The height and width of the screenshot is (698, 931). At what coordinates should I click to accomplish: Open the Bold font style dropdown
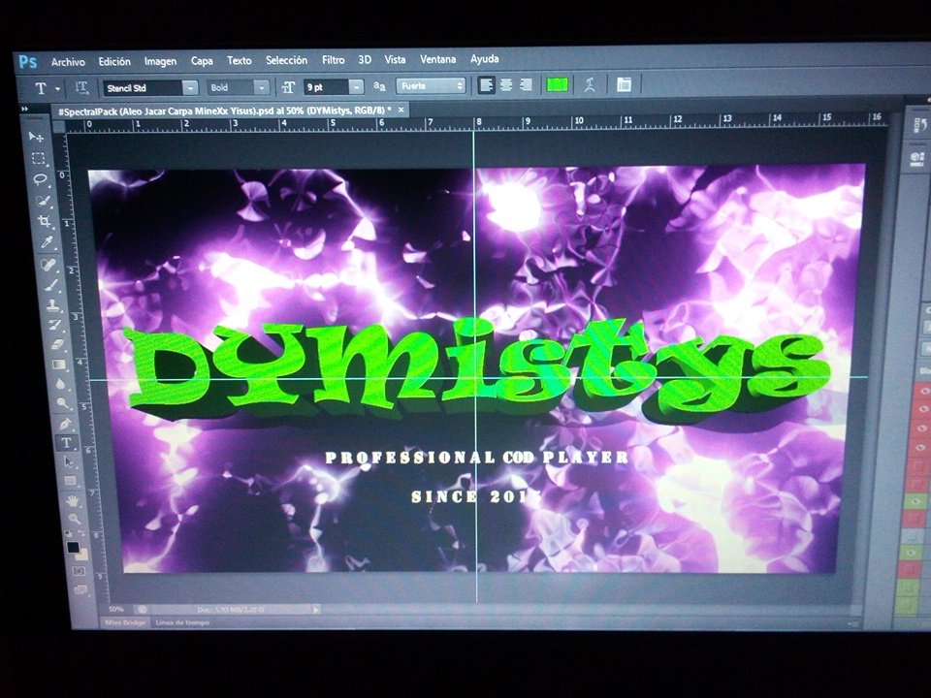pos(262,87)
